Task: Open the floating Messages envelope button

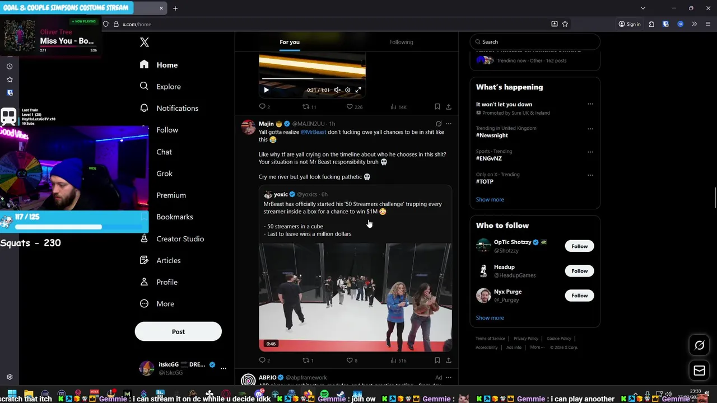Action: (x=699, y=371)
